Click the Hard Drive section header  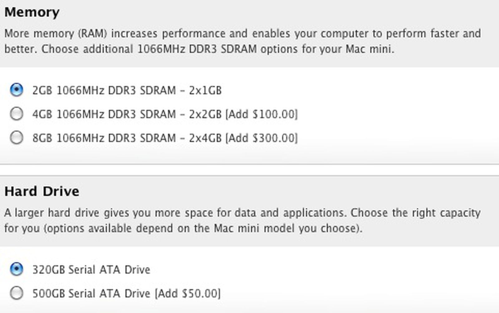42,191
